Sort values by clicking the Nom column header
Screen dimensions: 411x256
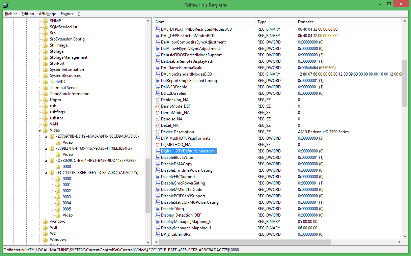click(x=202, y=22)
